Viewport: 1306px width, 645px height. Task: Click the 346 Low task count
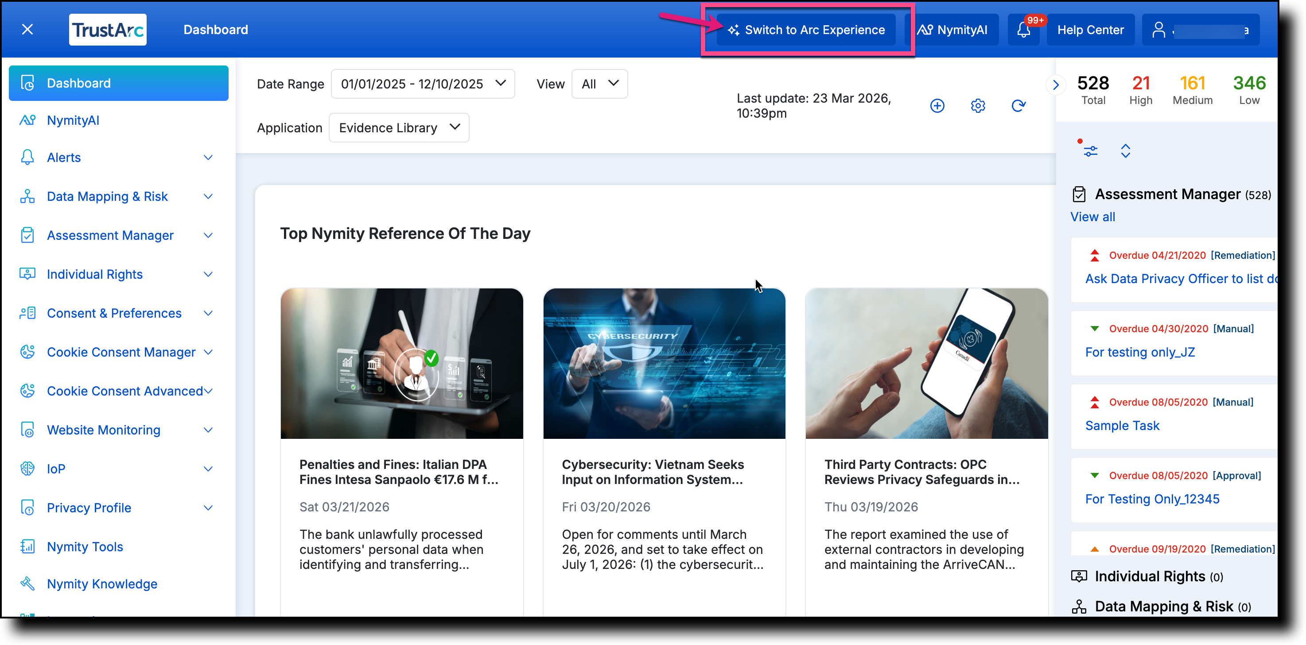pyautogui.click(x=1249, y=90)
